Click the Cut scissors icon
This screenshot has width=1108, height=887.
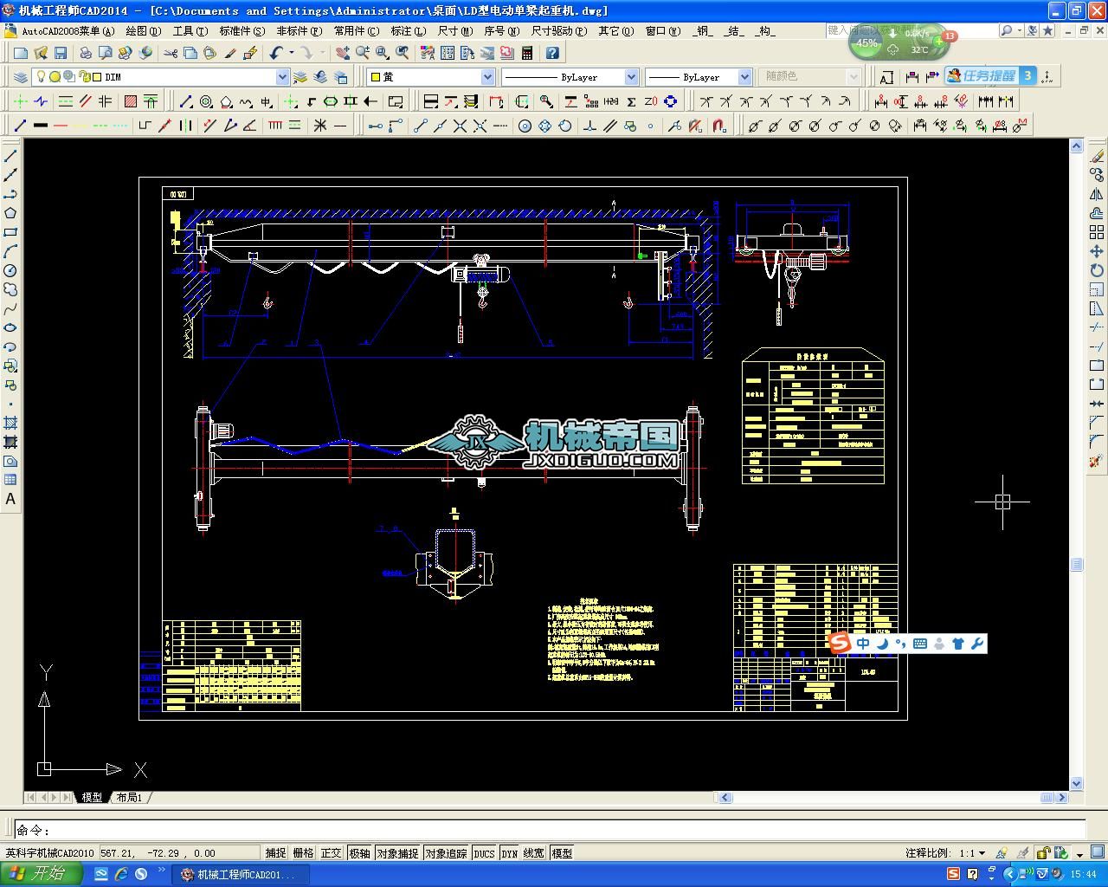pos(171,53)
